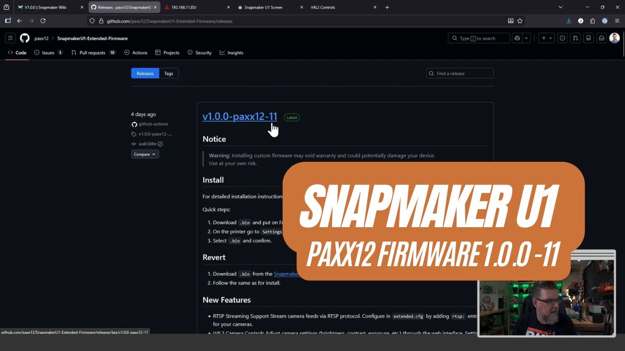
Task: Click the address bar URL
Action: (x=169, y=21)
